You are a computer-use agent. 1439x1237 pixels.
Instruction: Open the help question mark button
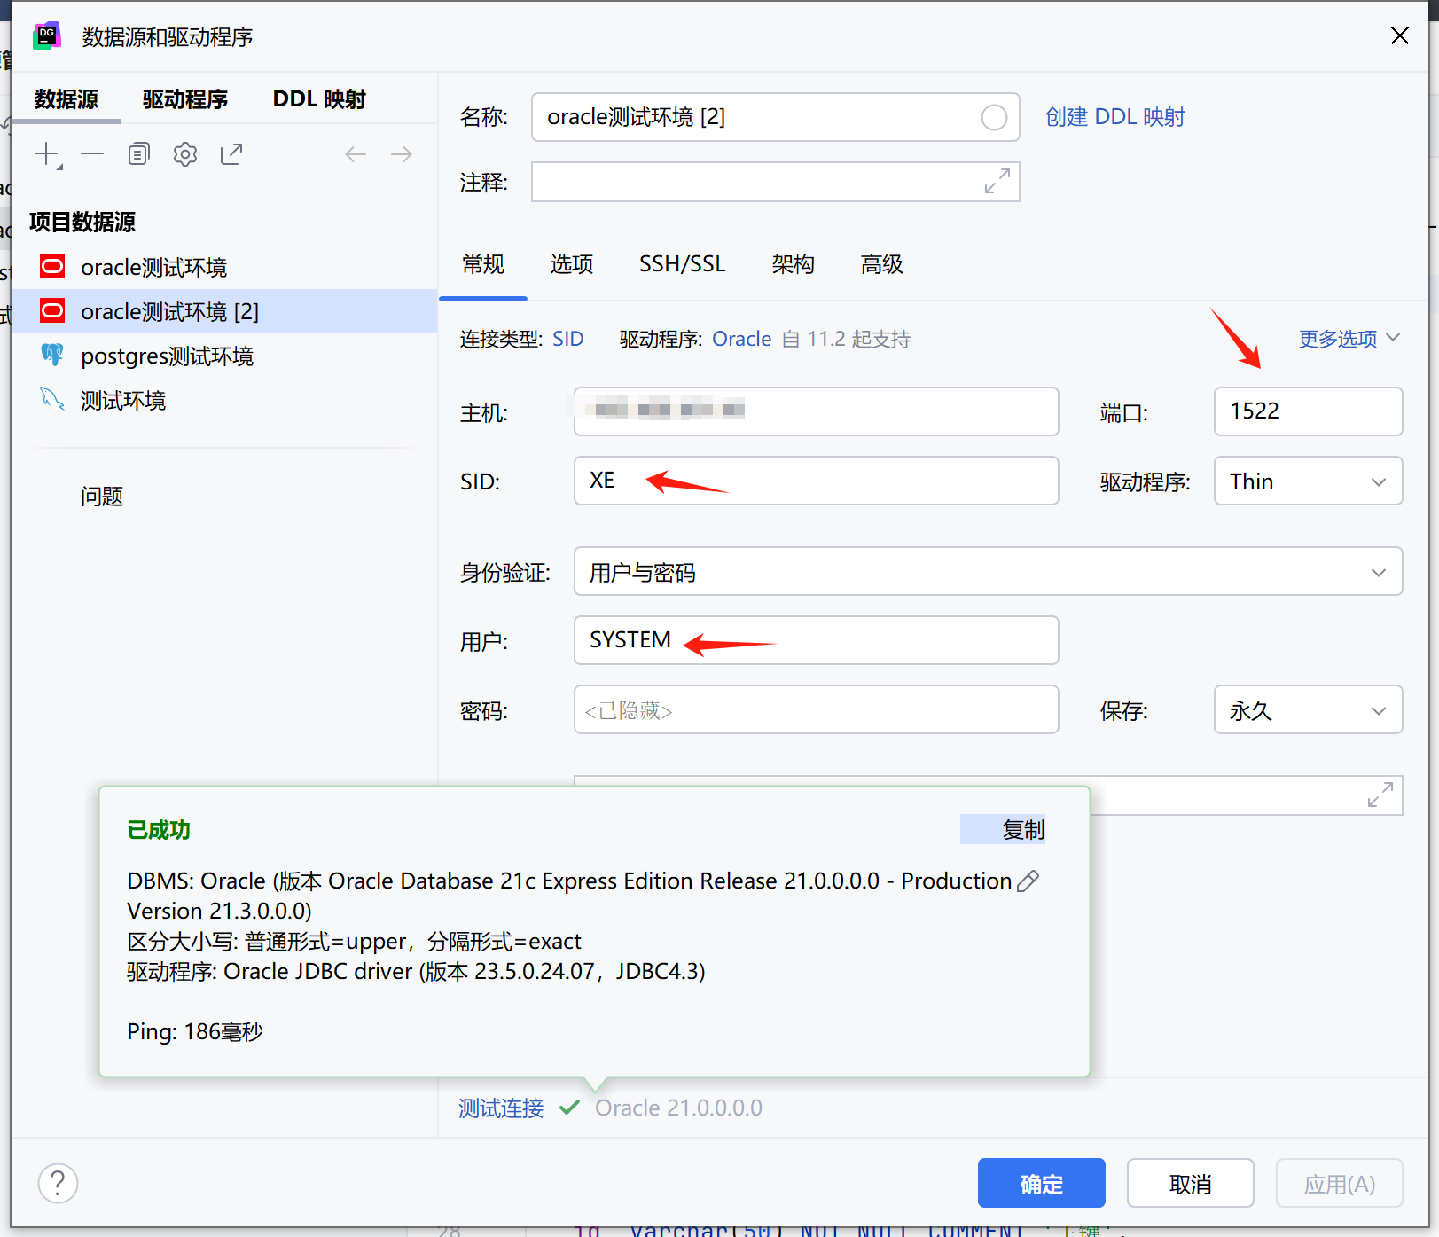(x=58, y=1183)
